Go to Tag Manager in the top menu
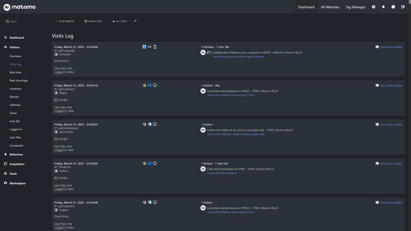Screen dimensions: 411x231 [355, 7]
